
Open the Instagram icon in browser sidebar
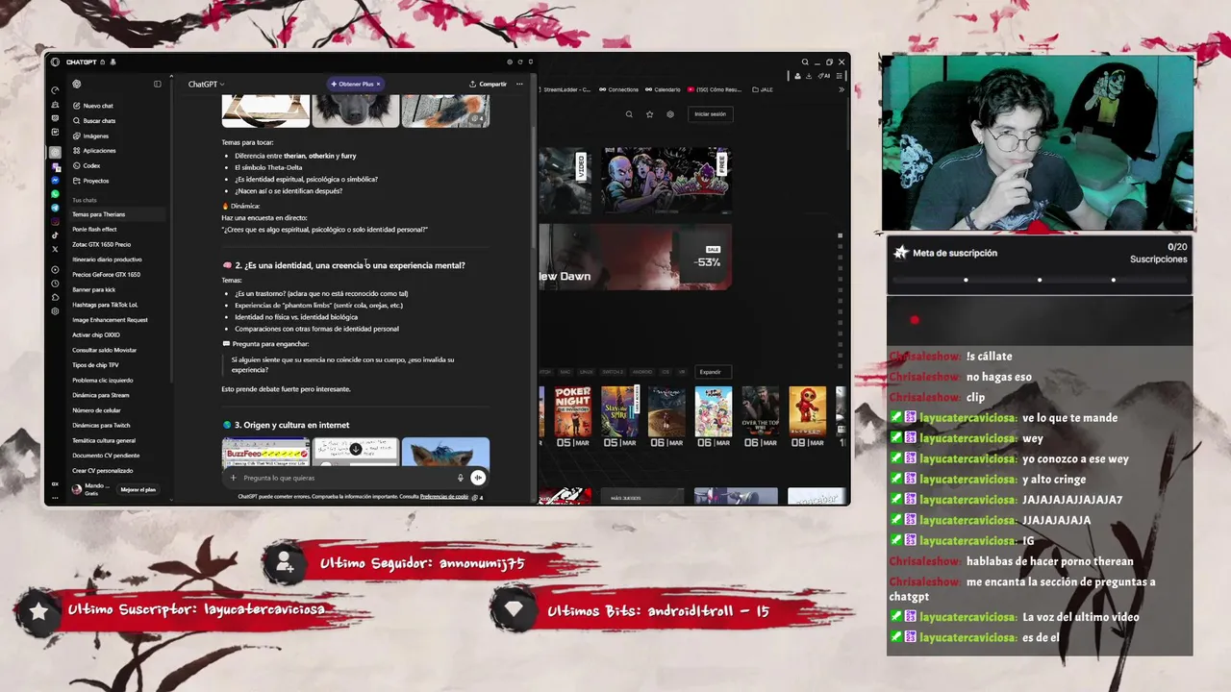pos(55,221)
